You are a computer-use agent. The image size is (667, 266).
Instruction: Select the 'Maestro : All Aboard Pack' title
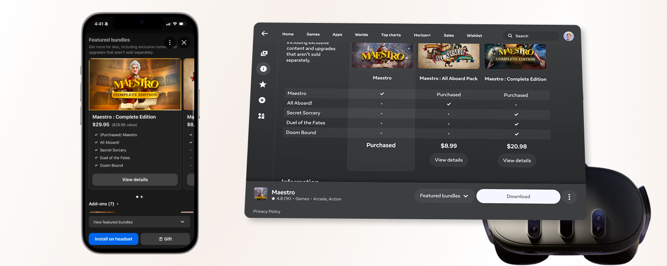tap(449, 78)
